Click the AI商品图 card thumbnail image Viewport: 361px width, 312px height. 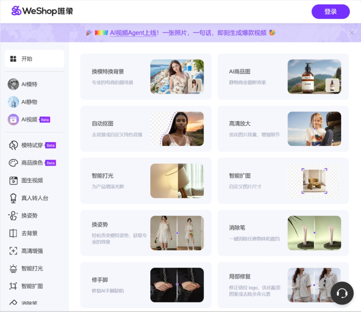(315, 77)
